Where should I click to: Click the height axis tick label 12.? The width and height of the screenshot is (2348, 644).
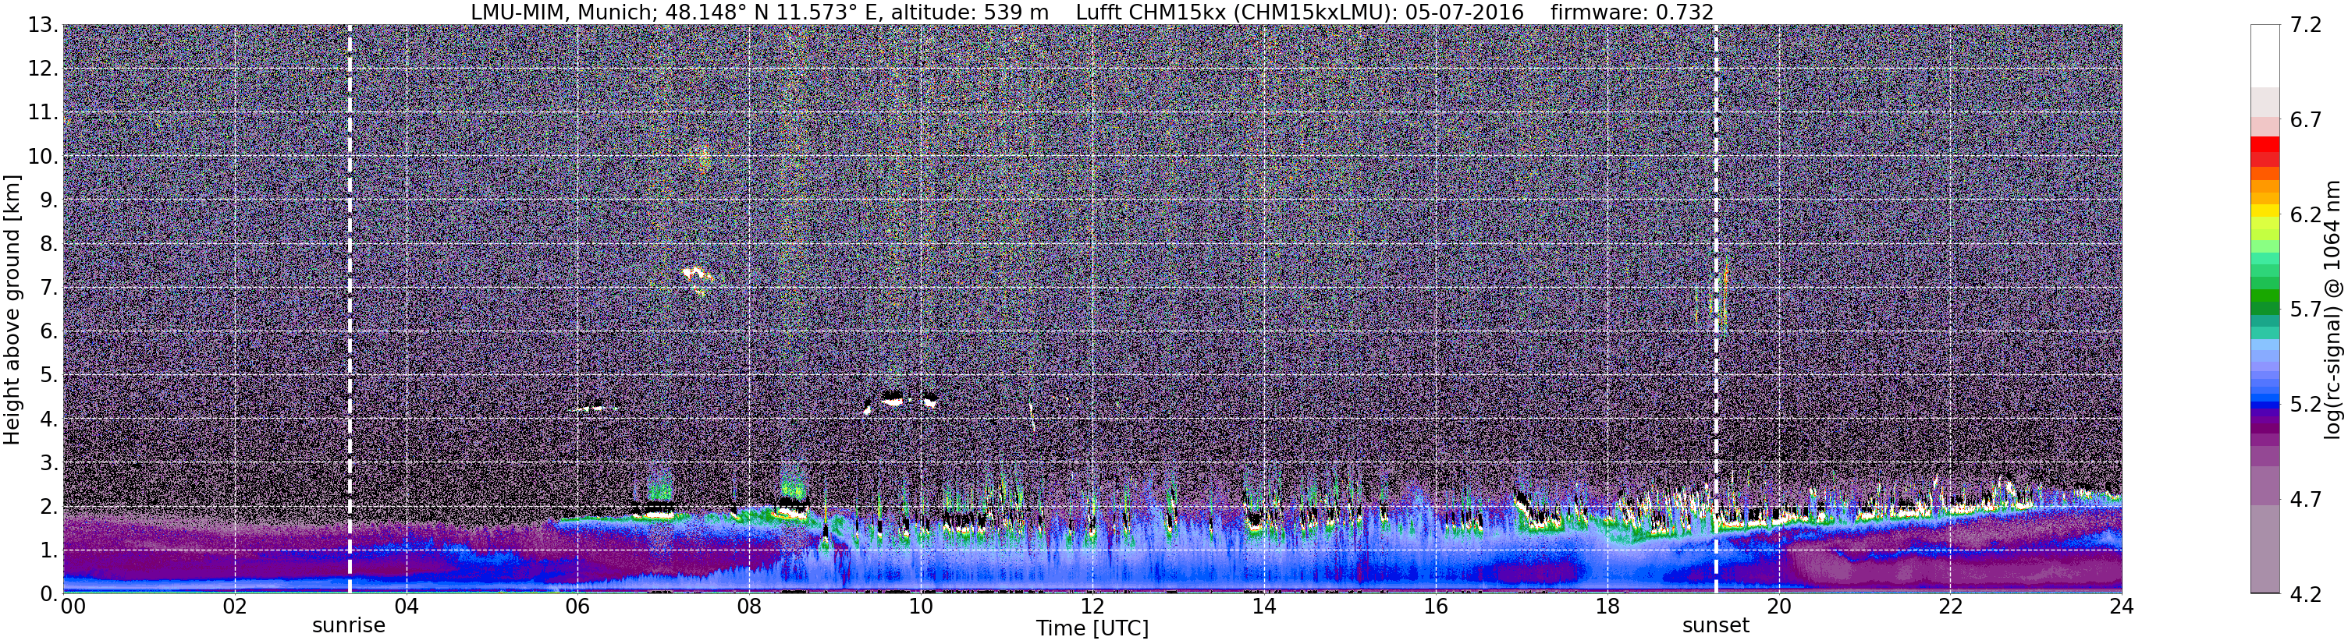(43, 69)
